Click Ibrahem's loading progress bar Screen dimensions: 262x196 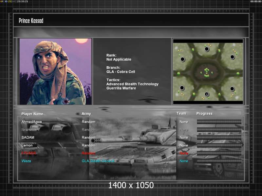pyautogui.click(x=219, y=130)
